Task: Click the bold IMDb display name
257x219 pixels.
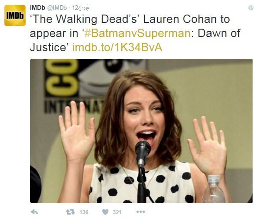Action: [37, 8]
